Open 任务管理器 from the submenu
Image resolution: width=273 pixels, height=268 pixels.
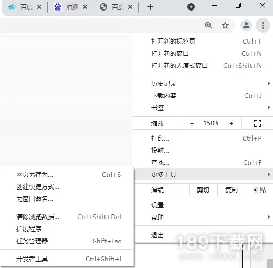67,241
